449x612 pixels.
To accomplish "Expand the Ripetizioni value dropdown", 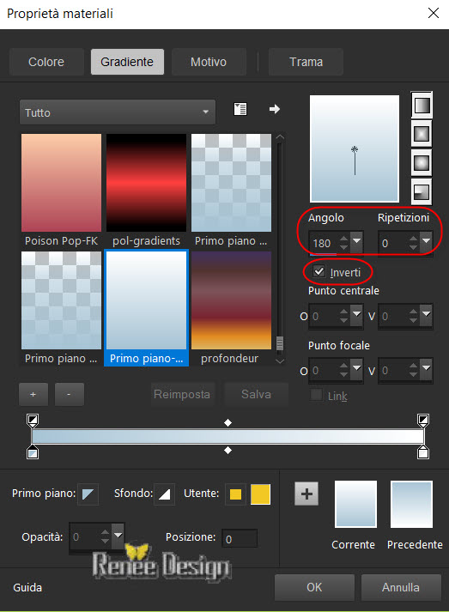I will click(x=427, y=241).
